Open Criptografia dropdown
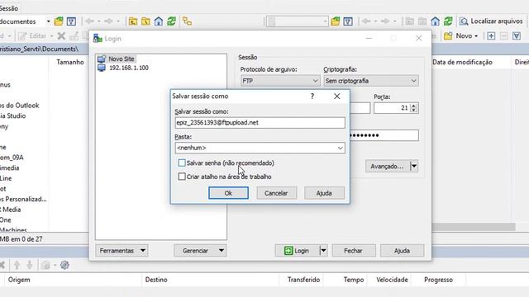Screen dimensions: 529x297 371,81
